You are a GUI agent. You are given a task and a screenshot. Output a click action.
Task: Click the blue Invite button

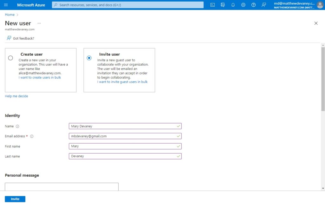[15, 199]
